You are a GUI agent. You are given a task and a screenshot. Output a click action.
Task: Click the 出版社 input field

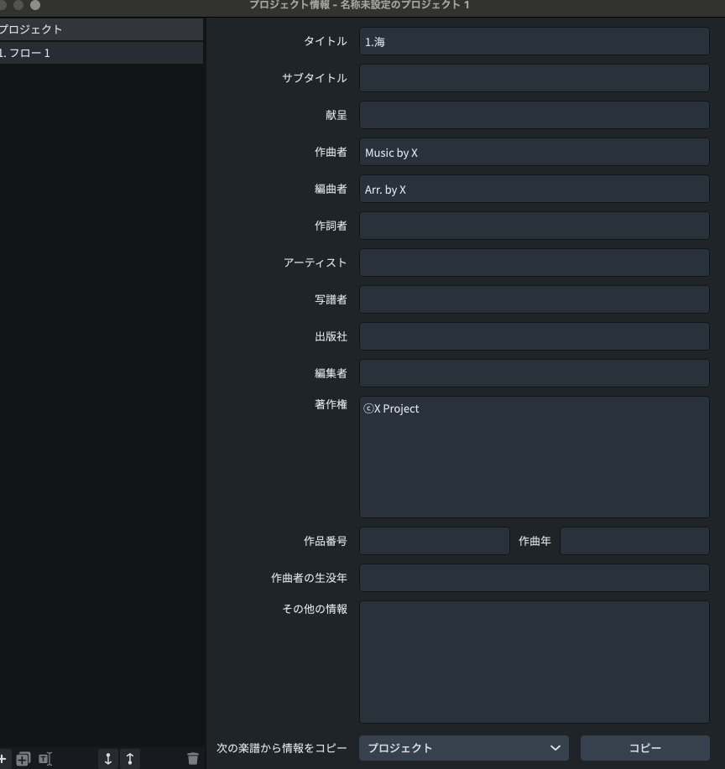[x=534, y=336]
